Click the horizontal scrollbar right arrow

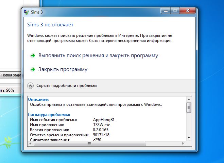183,143
